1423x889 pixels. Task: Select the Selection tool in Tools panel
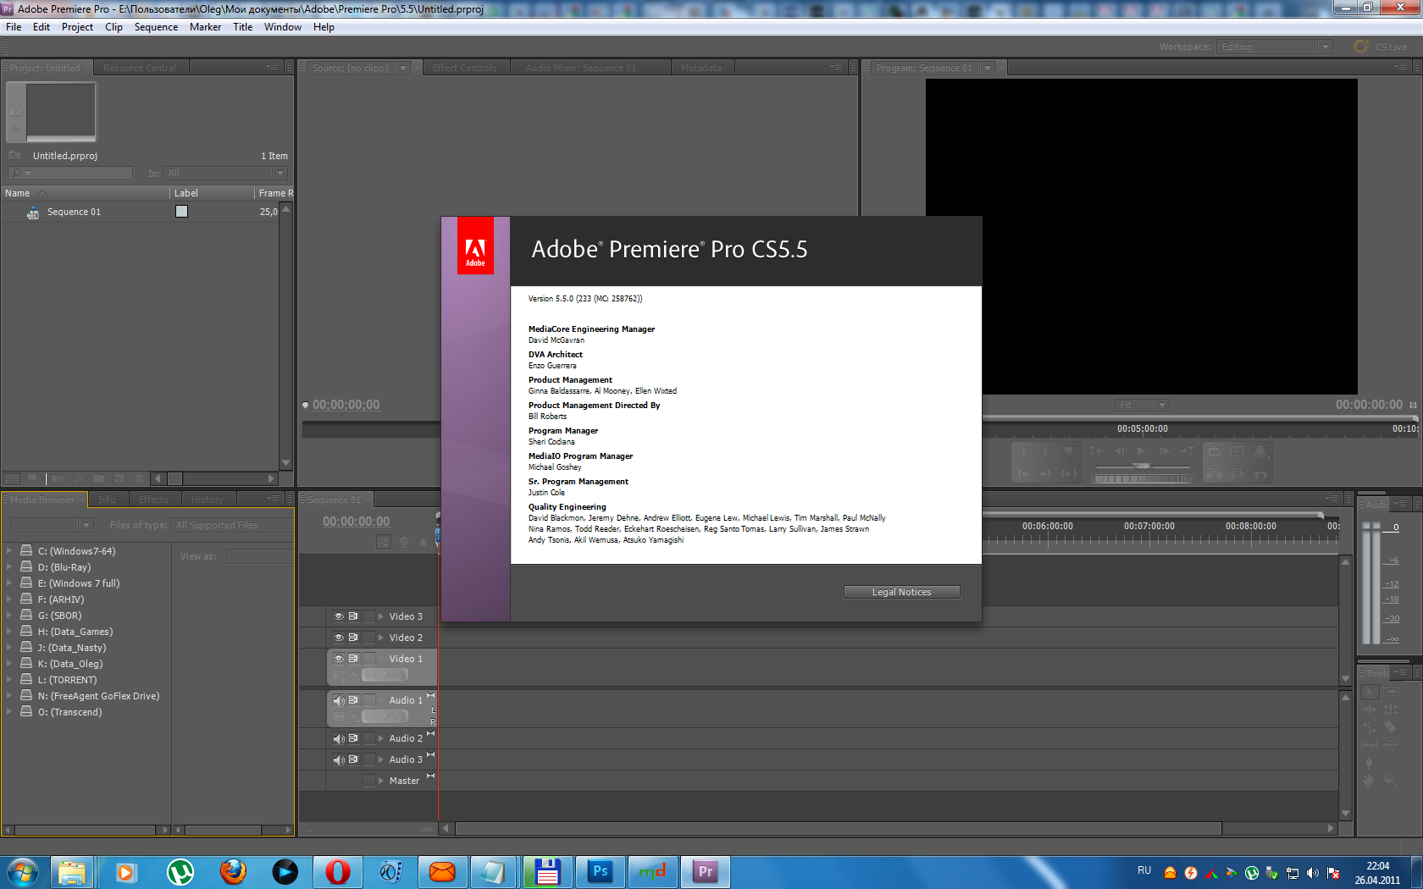(x=1370, y=692)
